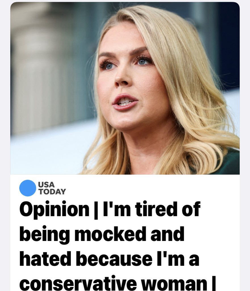Click the word "Opinion" in the headline
Screen dimensions: 250x291
pyautogui.click(x=54, y=209)
